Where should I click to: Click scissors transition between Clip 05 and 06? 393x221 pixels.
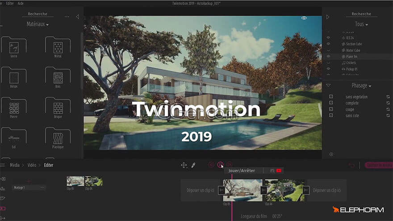click(x=263, y=190)
